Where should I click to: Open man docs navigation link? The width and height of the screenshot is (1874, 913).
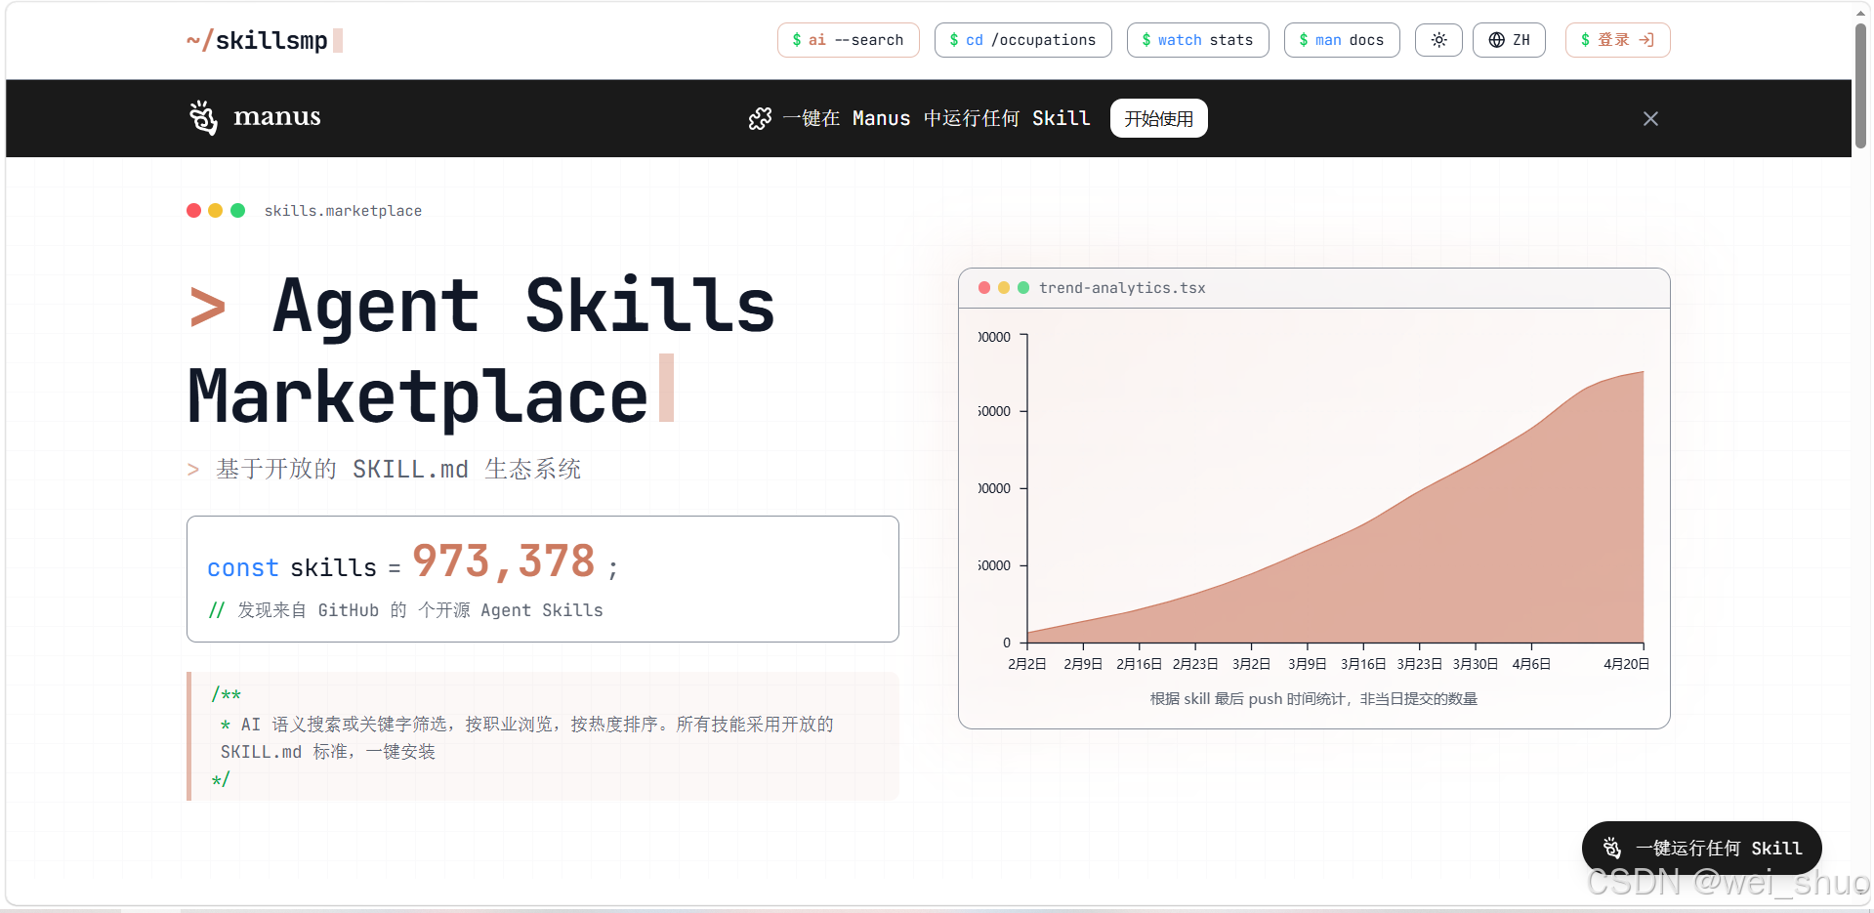pyautogui.click(x=1341, y=40)
